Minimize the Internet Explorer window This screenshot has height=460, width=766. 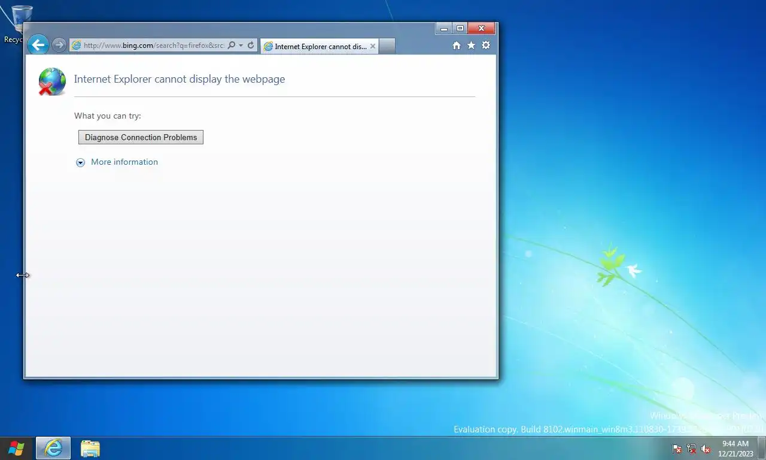coord(443,28)
